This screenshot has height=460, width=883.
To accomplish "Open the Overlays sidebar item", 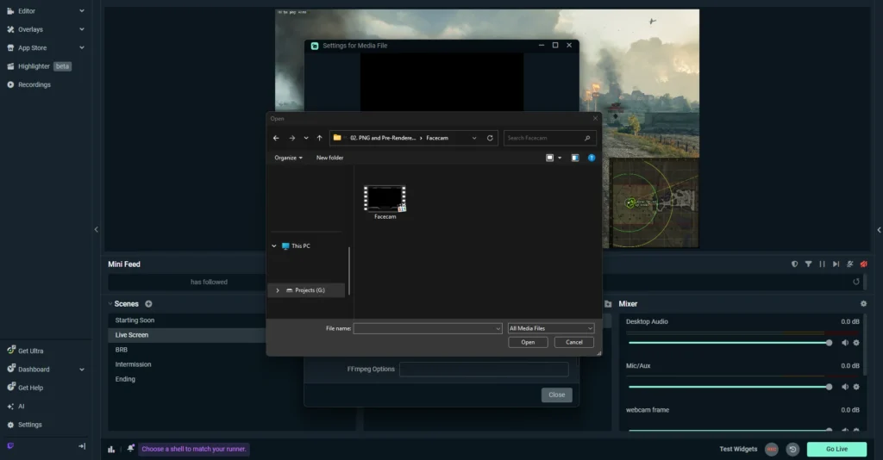I will point(30,29).
